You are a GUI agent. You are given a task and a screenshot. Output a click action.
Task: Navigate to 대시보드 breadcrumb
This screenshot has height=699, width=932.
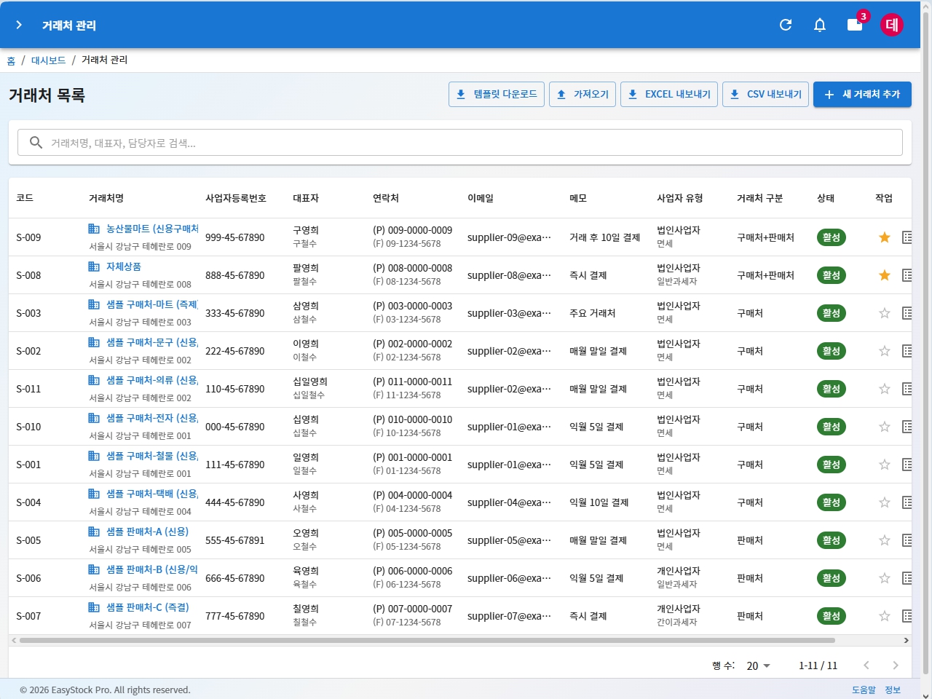tap(48, 60)
